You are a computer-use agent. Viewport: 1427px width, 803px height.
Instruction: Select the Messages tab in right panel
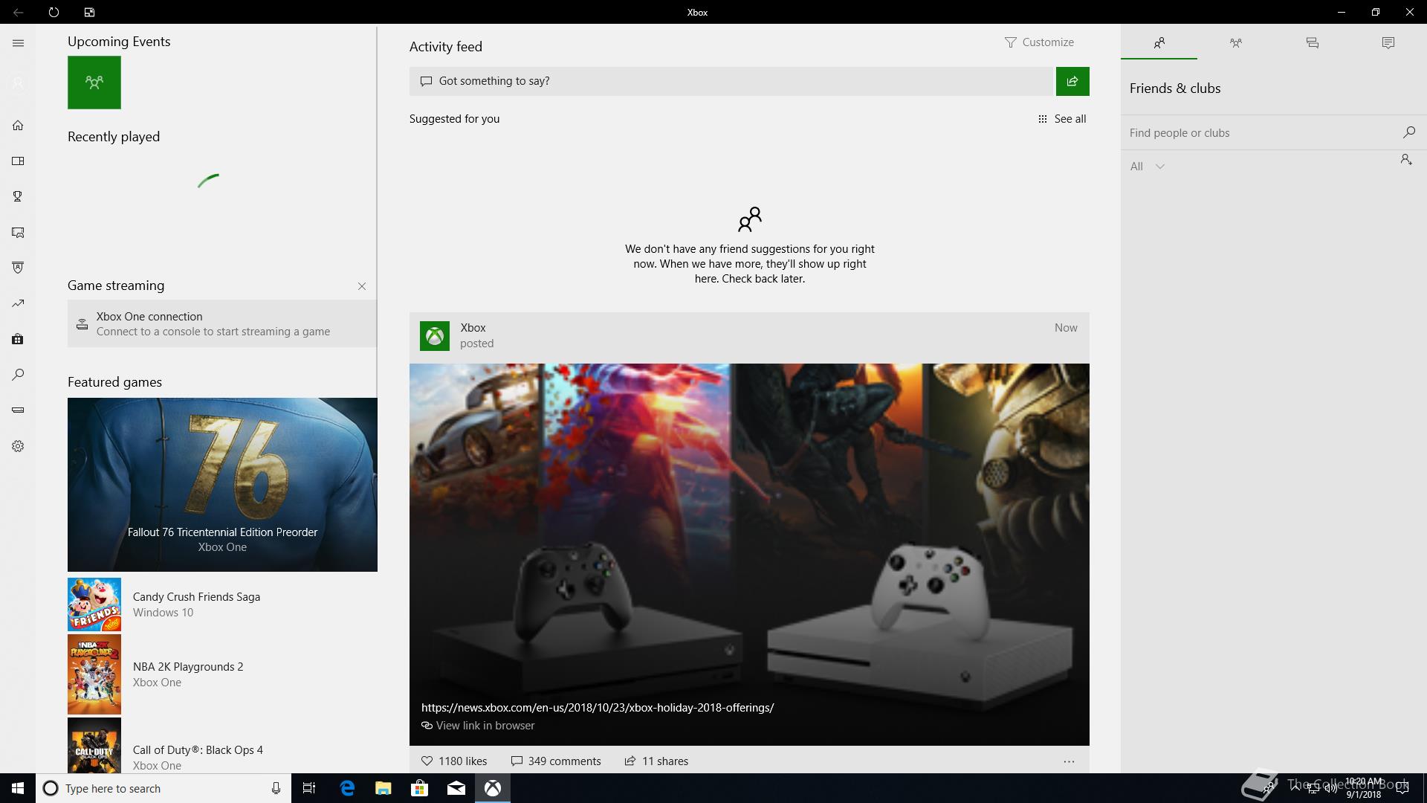(x=1312, y=43)
